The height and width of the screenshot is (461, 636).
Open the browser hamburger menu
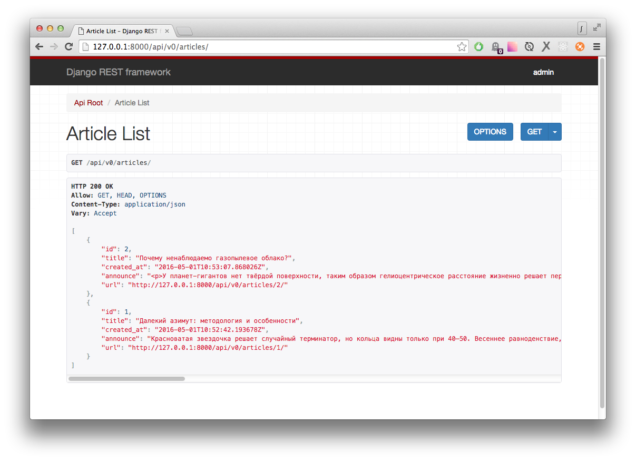(x=596, y=46)
